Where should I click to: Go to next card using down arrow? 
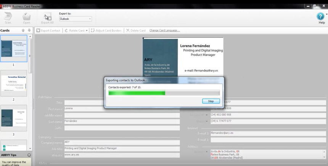pos(29,31)
